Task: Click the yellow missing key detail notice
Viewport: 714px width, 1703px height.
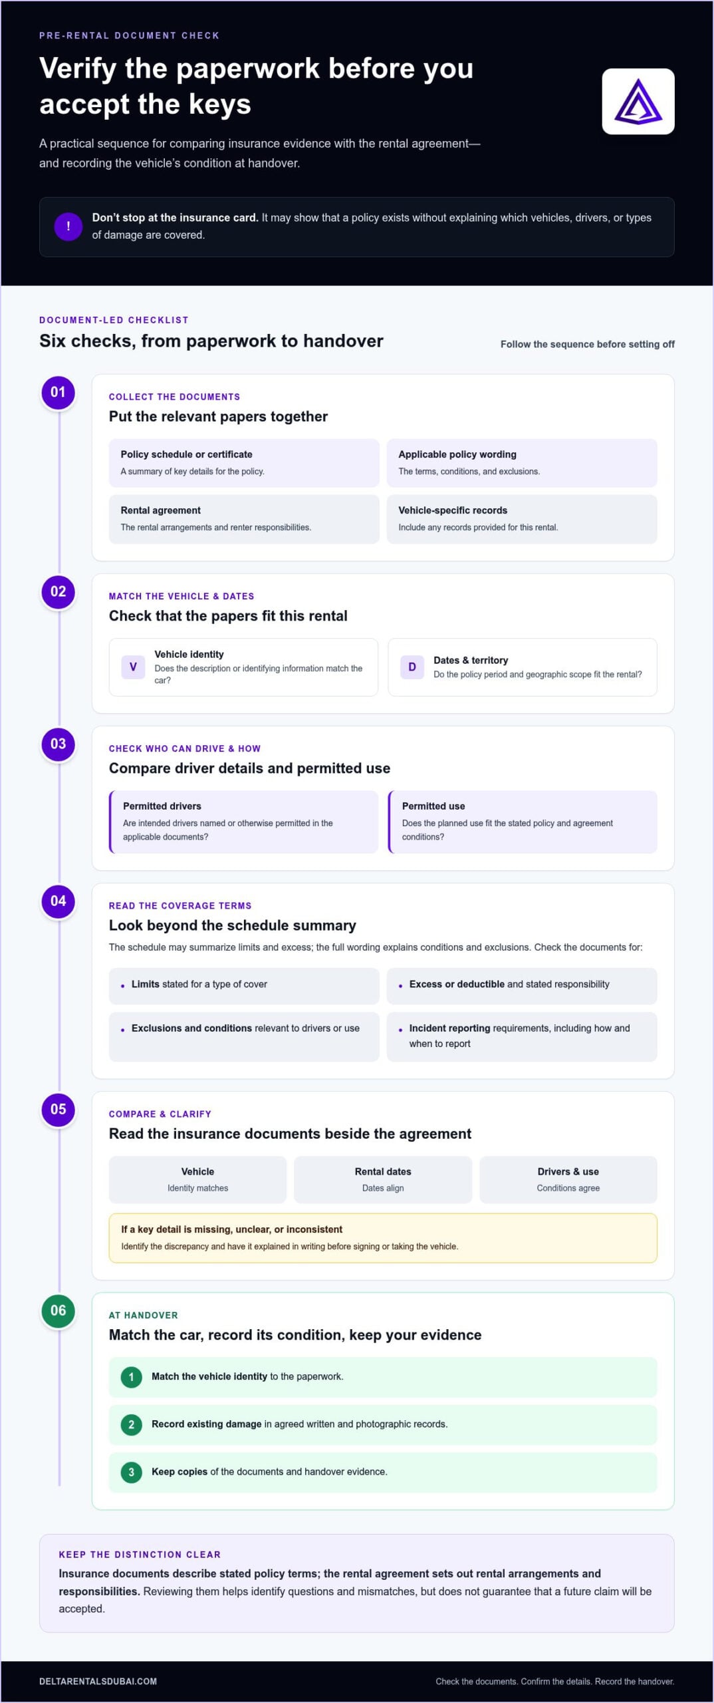Action: (383, 1238)
